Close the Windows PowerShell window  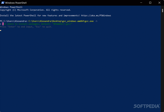click(x=159, y=3)
